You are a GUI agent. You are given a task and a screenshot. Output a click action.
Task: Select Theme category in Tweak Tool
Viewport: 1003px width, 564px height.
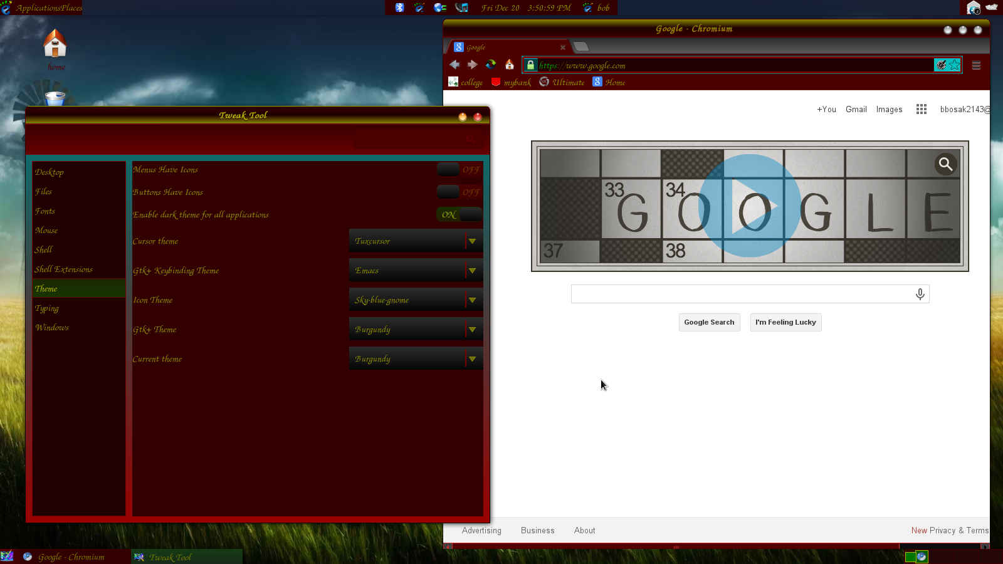tap(79, 288)
